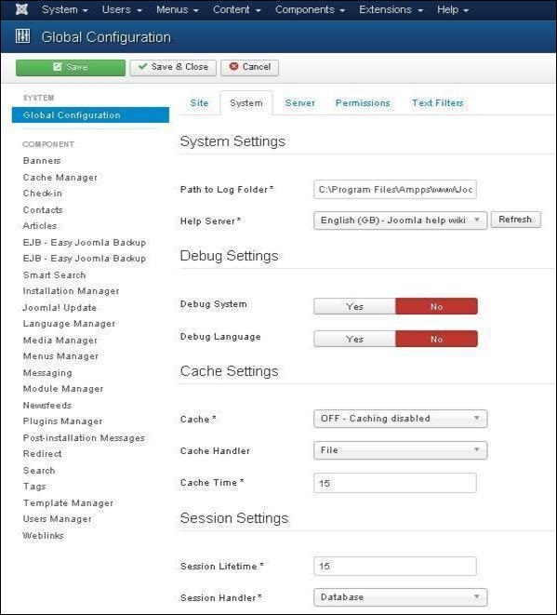Open Redirect in sidebar
This screenshot has width=557, height=615.
[42, 454]
